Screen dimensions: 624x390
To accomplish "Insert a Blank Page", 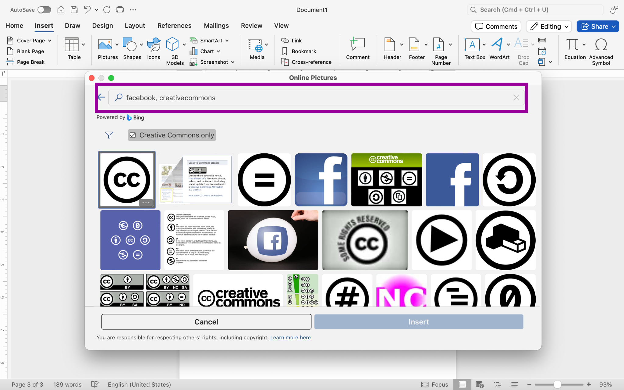I will point(26,51).
